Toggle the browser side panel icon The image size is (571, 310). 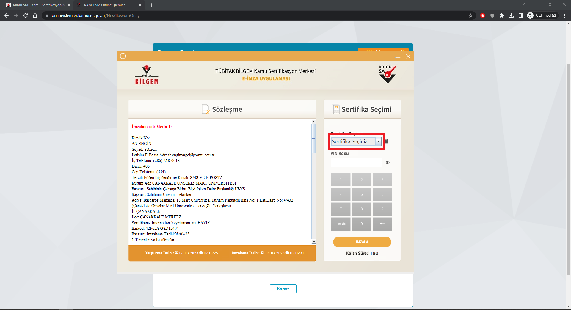click(521, 15)
